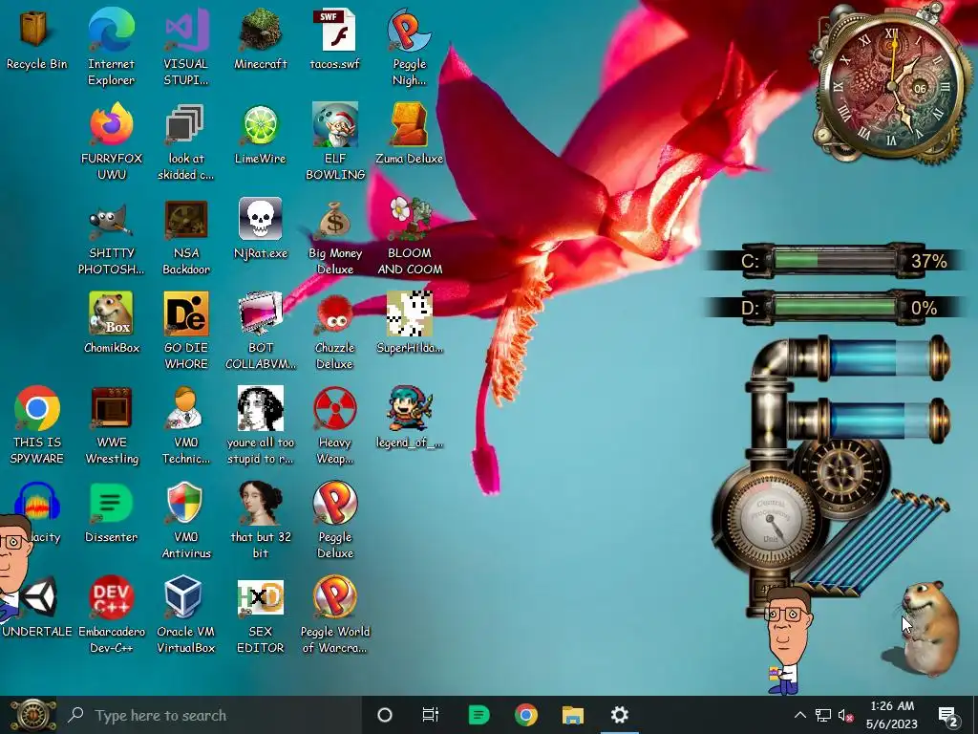This screenshot has width=978, height=734.
Task: Open the VM0 Antivirus shield icon
Action: [186, 503]
